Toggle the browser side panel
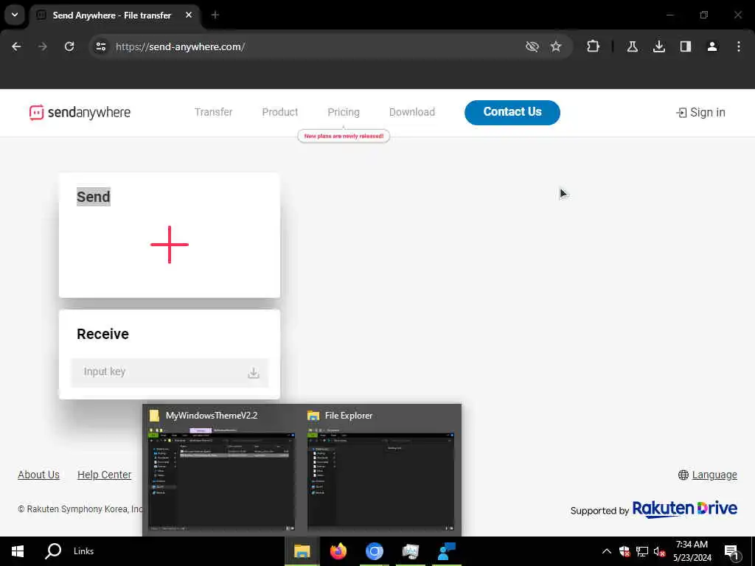Image resolution: width=755 pixels, height=566 pixels. pos(686,46)
